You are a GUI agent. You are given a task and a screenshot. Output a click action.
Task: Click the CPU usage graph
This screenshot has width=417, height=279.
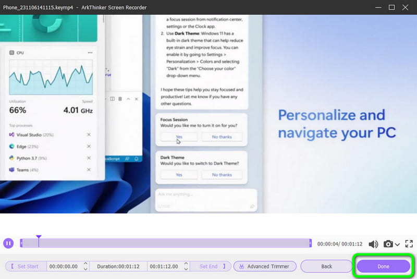pyautogui.click(x=51, y=77)
